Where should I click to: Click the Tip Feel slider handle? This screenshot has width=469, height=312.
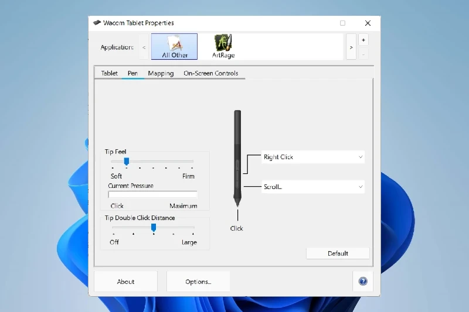click(126, 162)
